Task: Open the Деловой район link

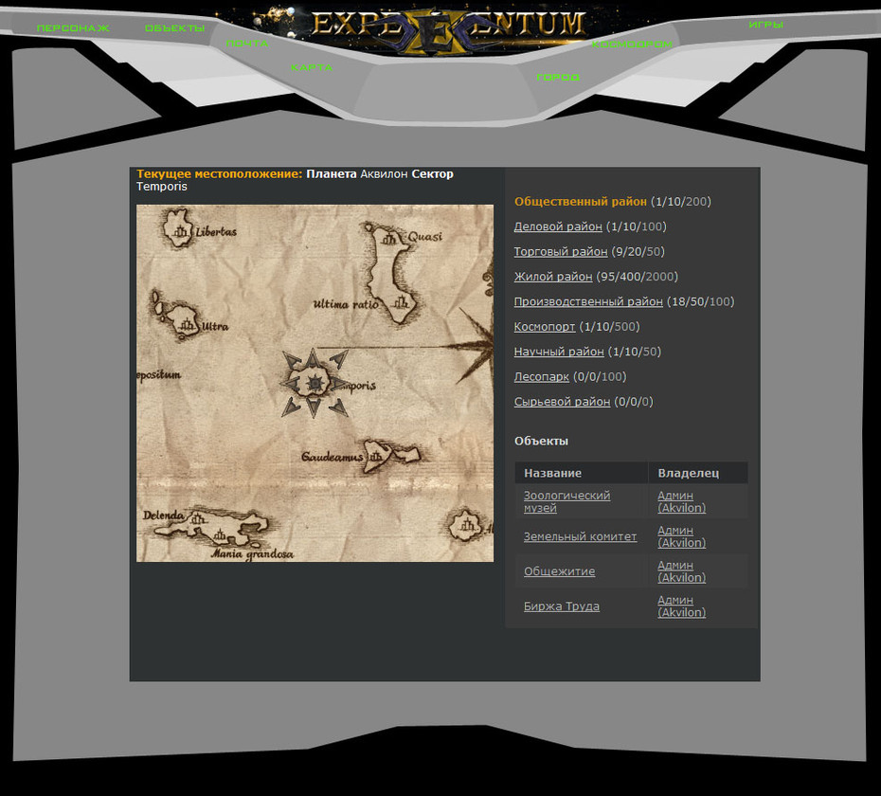Action: [x=558, y=226]
